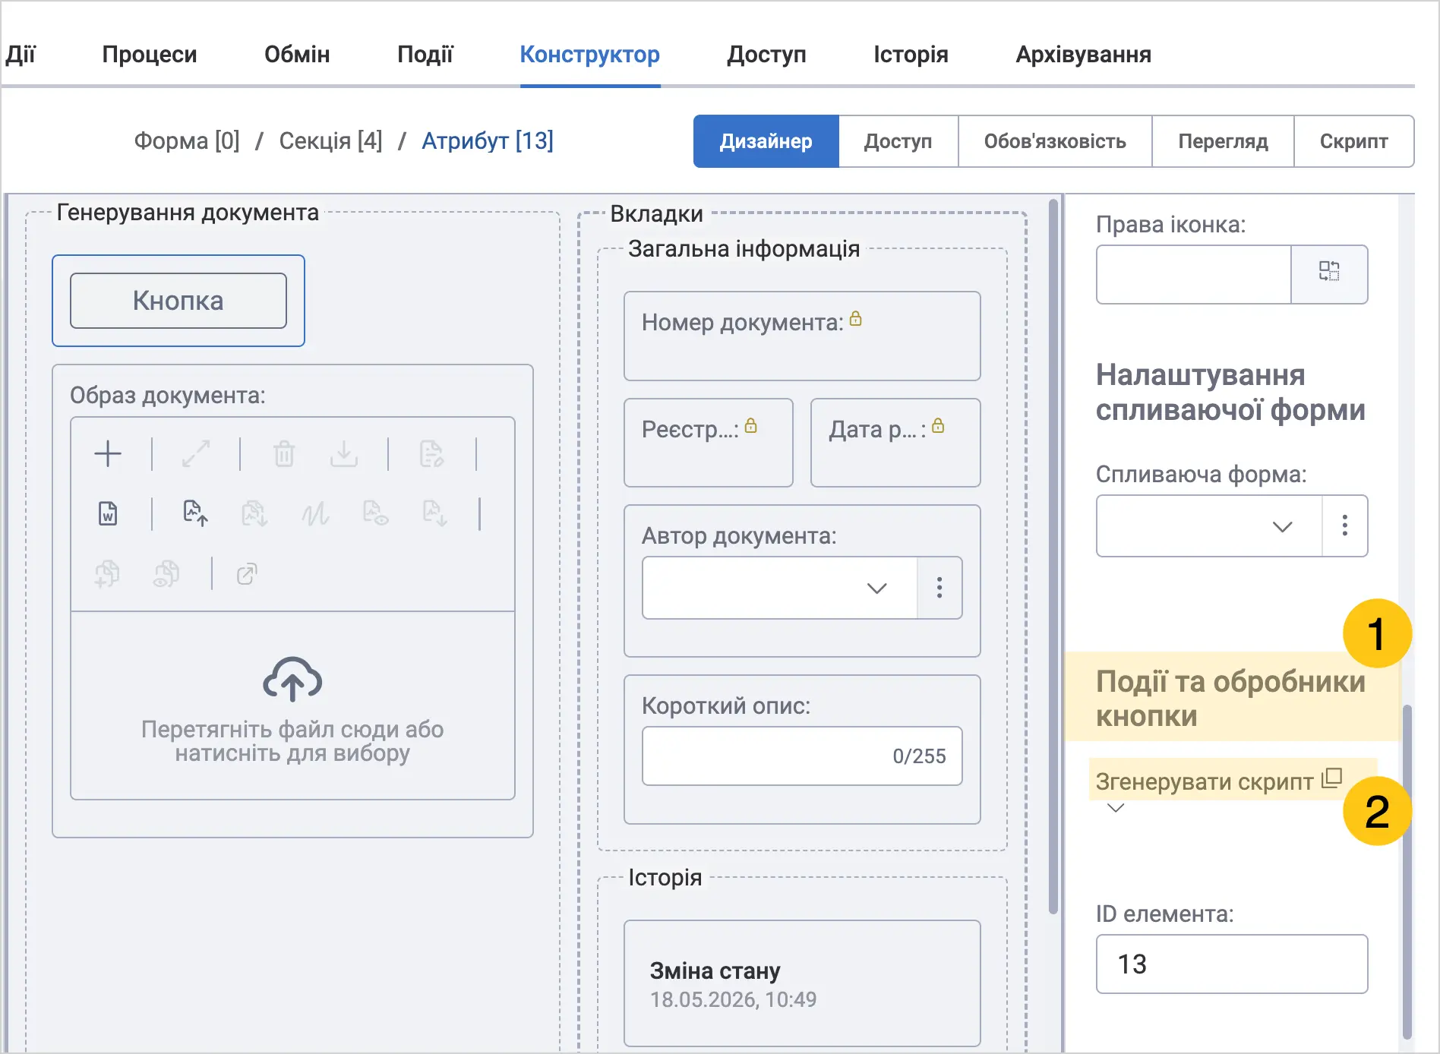Screen dimensions: 1440x1054
Task: Select the Дизайнер mode button
Action: tap(766, 141)
